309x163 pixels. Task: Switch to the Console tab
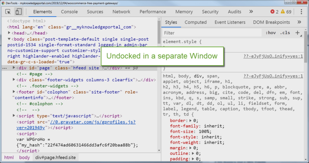tap(69, 12)
